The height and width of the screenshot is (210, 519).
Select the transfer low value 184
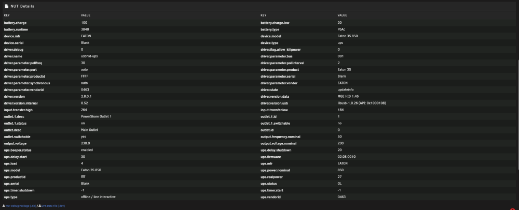340,110
